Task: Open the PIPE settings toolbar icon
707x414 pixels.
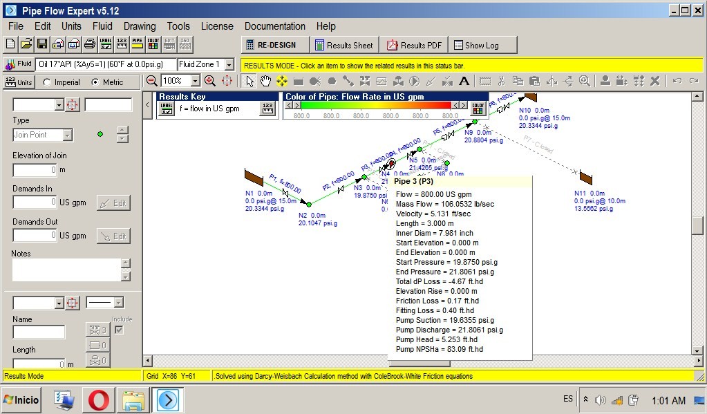Action: (x=137, y=44)
